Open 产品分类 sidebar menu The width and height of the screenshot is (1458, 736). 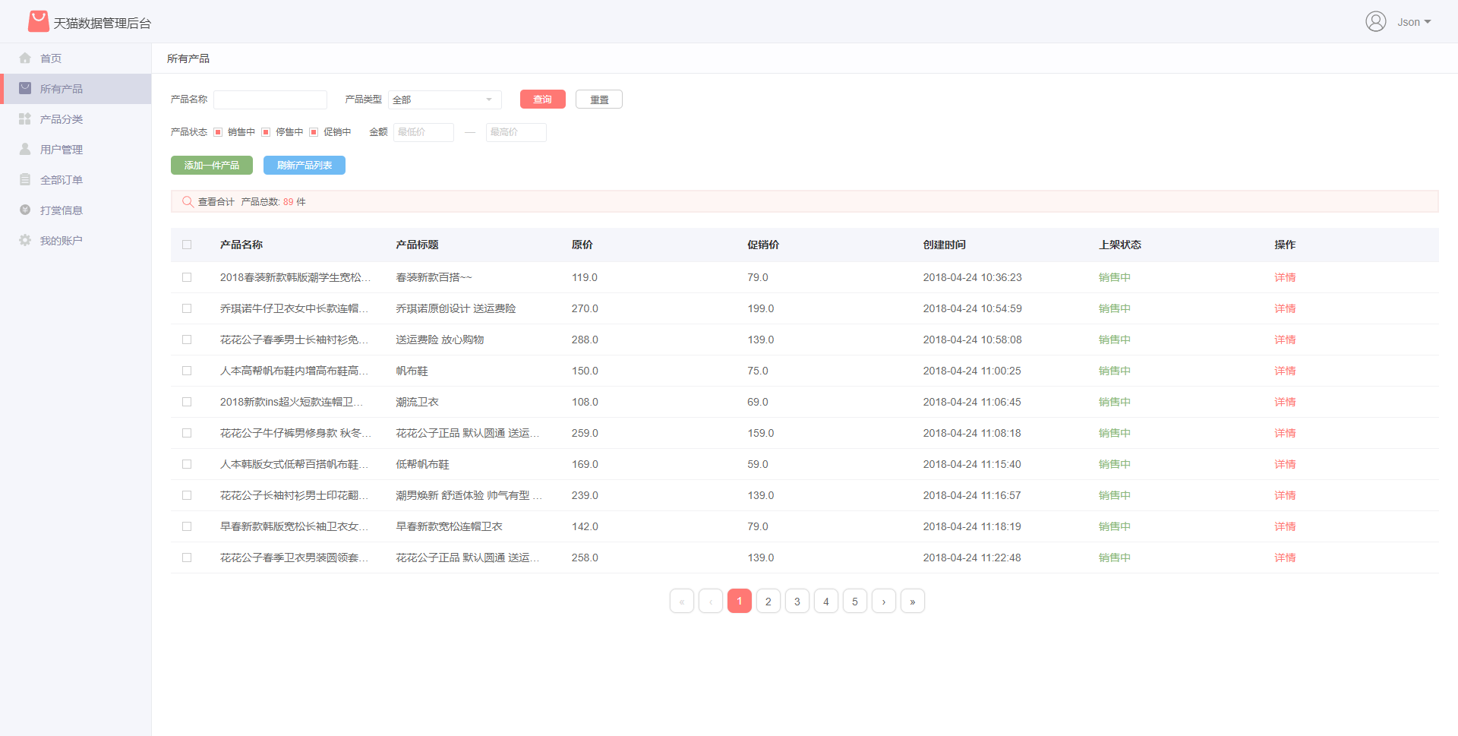(x=76, y=119)
